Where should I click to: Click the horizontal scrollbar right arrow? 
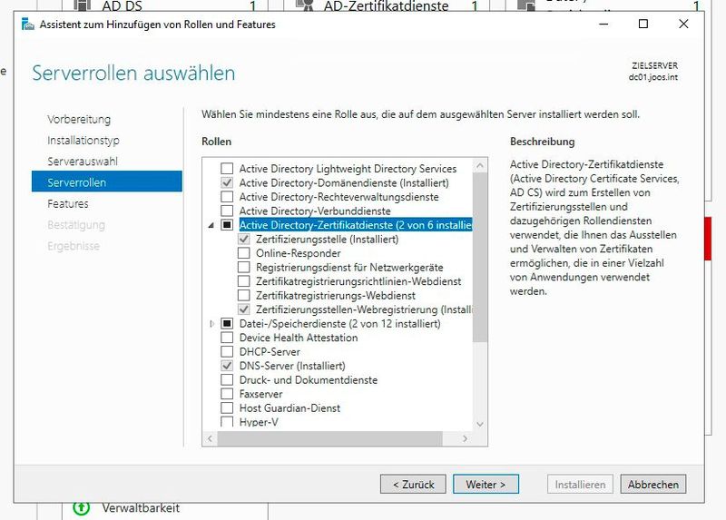coord(465,438)
